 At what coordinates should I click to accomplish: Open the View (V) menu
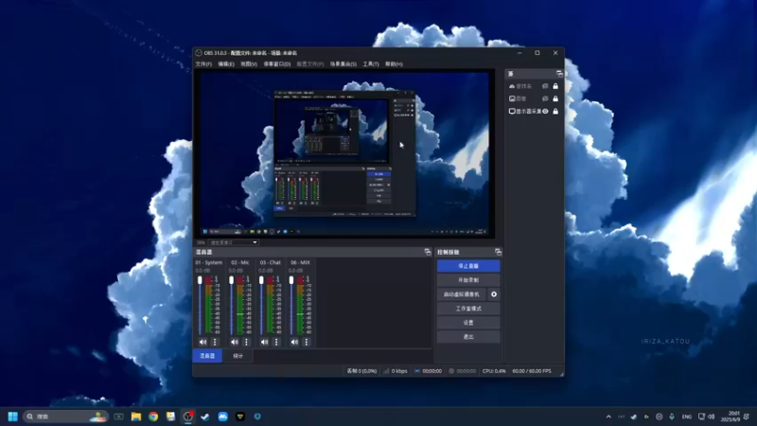tap(249, 63)
